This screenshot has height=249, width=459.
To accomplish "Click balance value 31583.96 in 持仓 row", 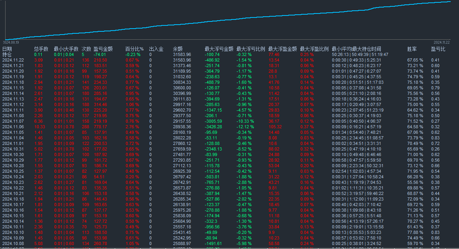I will [x=182, y=54].
